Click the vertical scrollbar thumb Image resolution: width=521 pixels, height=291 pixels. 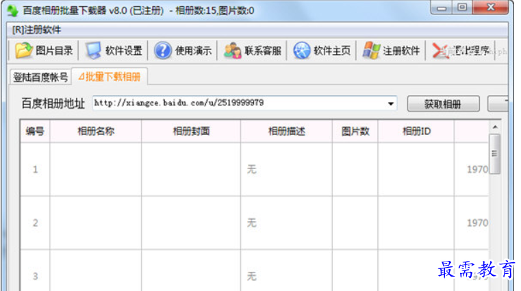click(x=495, y=154)
